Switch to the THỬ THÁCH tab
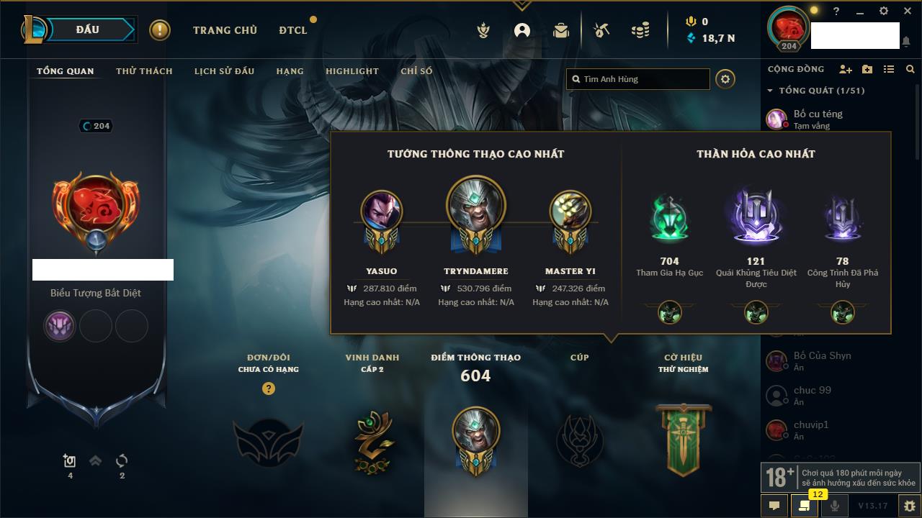922x518 pixels. coord(144,71)
